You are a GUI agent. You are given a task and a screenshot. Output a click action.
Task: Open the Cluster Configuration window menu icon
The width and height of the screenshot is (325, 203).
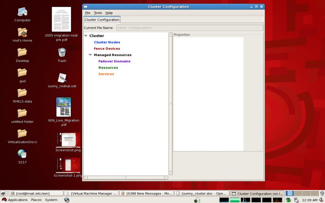86,6
